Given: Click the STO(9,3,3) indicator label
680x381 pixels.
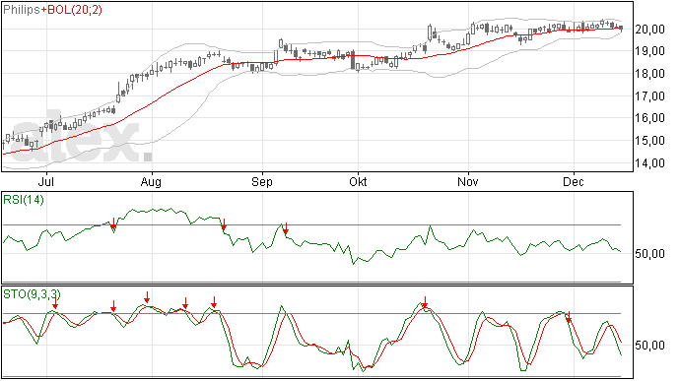Looking at the screenshot, I should pyautogui.click(x=33, y=294).
